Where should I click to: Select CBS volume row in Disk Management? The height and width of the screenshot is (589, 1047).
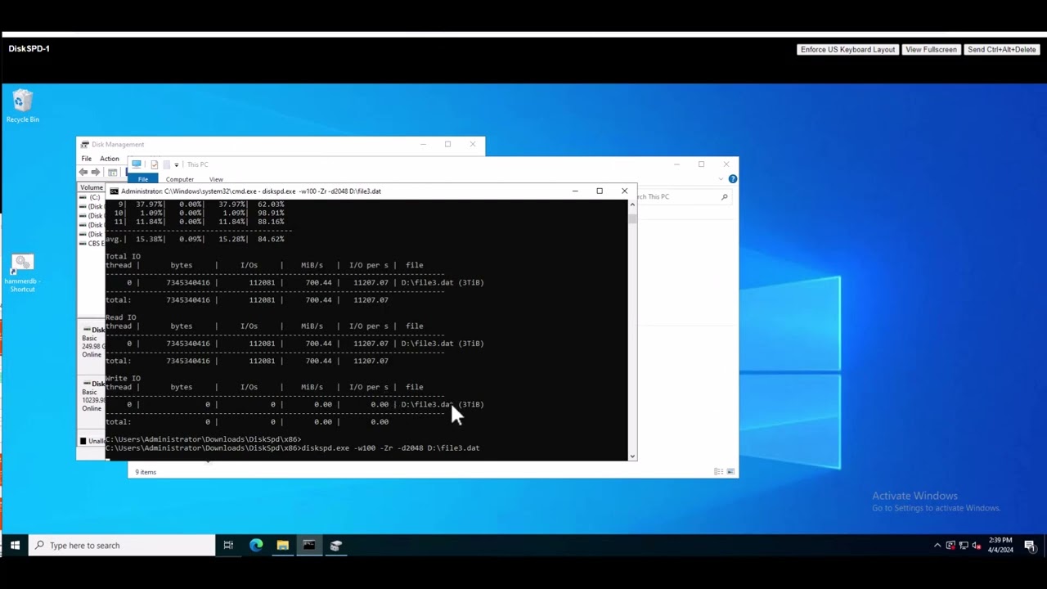92,244
